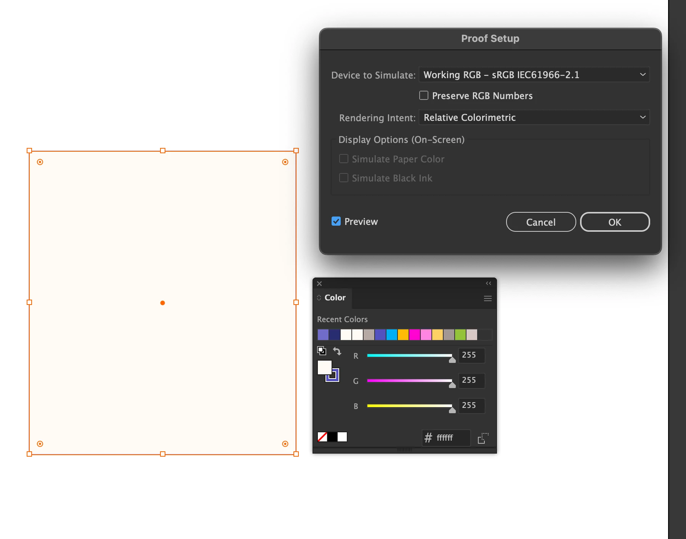
Task: Click the rectangle's center point
Action: tap(163, 303)
